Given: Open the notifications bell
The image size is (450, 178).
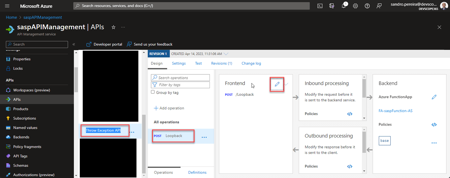Looking at the screenshot, I should tap(344, 6).
